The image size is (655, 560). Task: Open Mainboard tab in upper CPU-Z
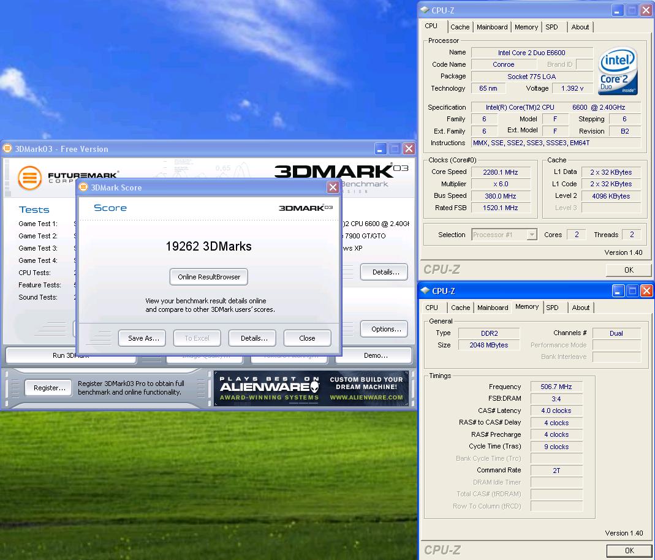[492, 27]
